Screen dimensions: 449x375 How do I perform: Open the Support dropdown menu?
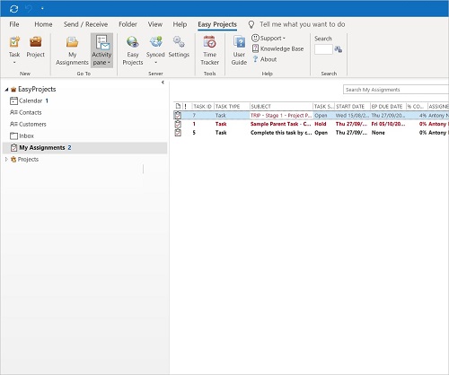pos(269,39)
